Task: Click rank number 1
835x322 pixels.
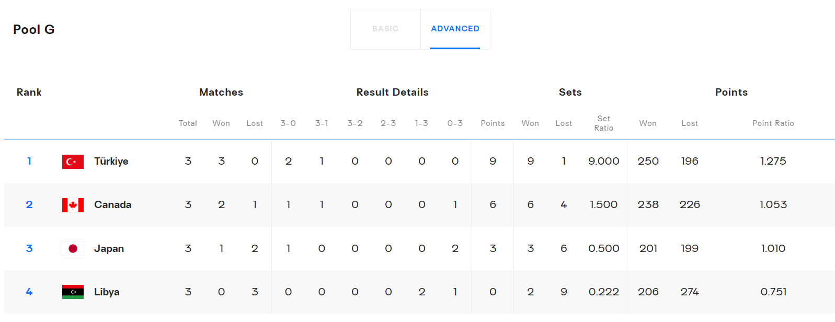Action: (x=29, y=162)
